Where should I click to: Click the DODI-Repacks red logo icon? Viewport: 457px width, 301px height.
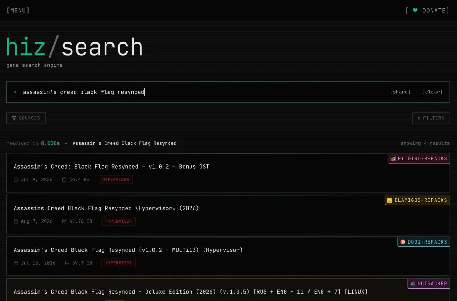point(403,242)
